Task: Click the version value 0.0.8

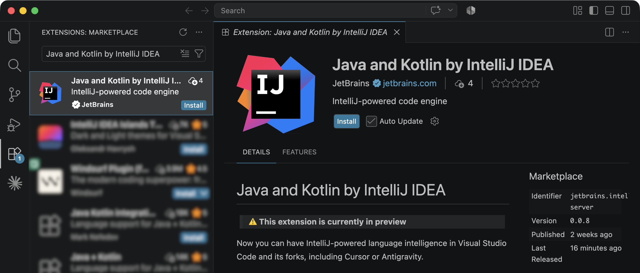Action: click(x=580, y=221)
